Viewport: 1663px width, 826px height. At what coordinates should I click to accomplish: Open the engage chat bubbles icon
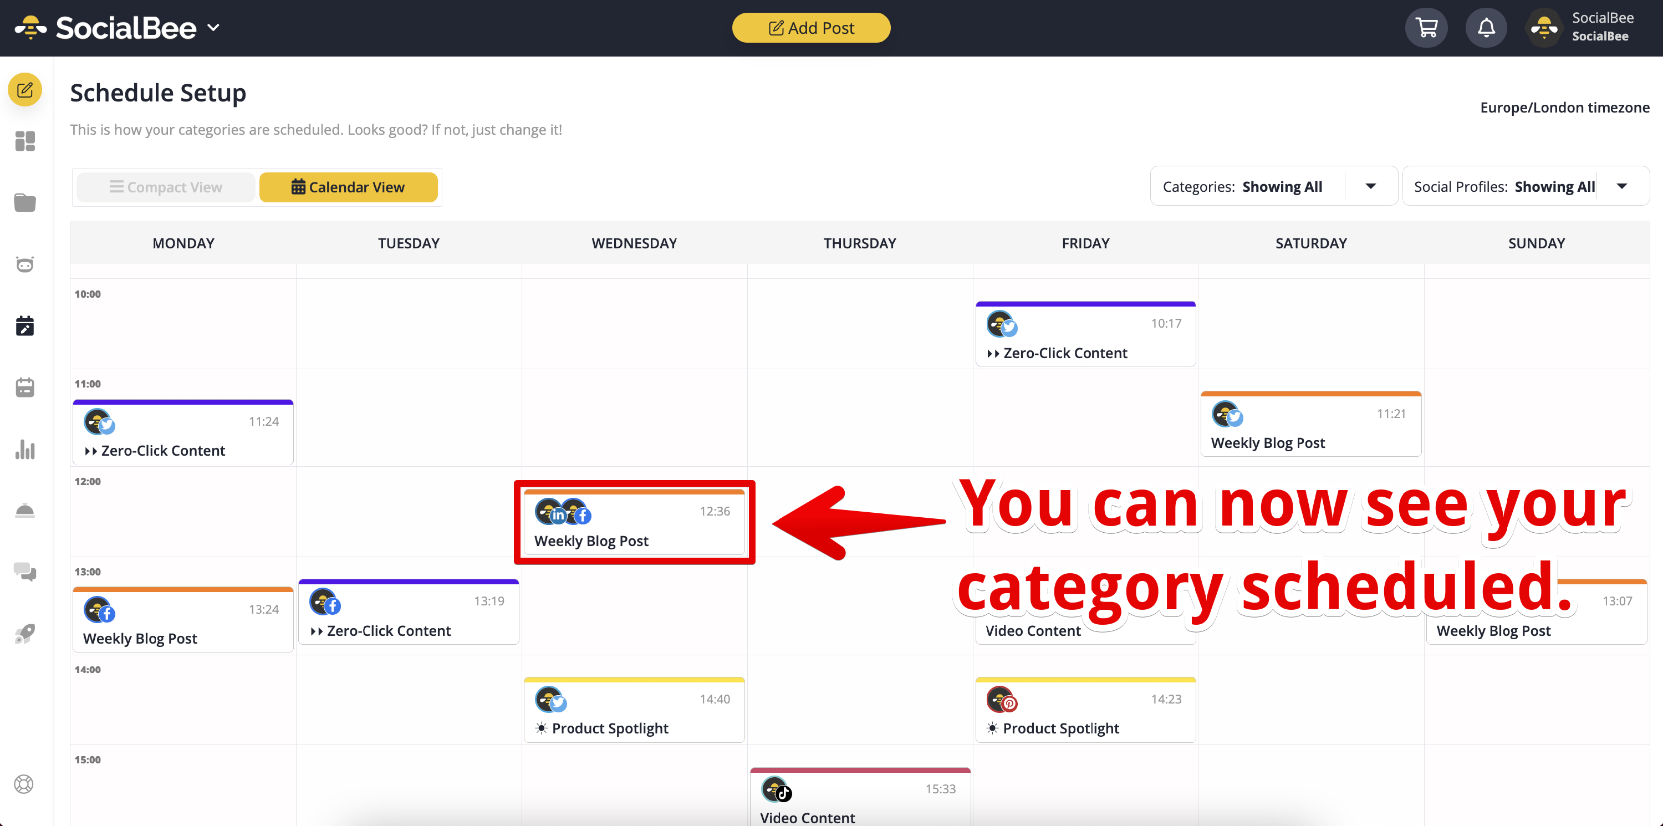point(24,572)
